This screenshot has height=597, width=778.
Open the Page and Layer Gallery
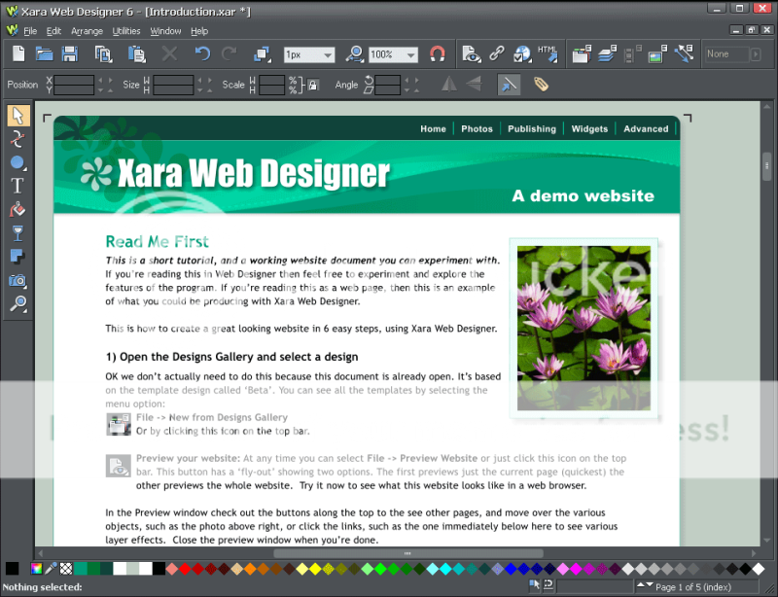[x=606, y=53]
